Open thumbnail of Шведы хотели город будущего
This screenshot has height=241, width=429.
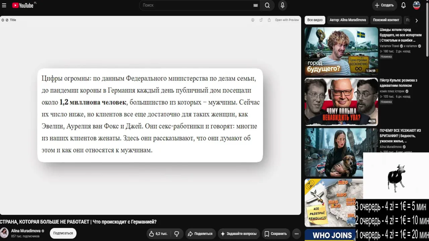coord(341,51)
